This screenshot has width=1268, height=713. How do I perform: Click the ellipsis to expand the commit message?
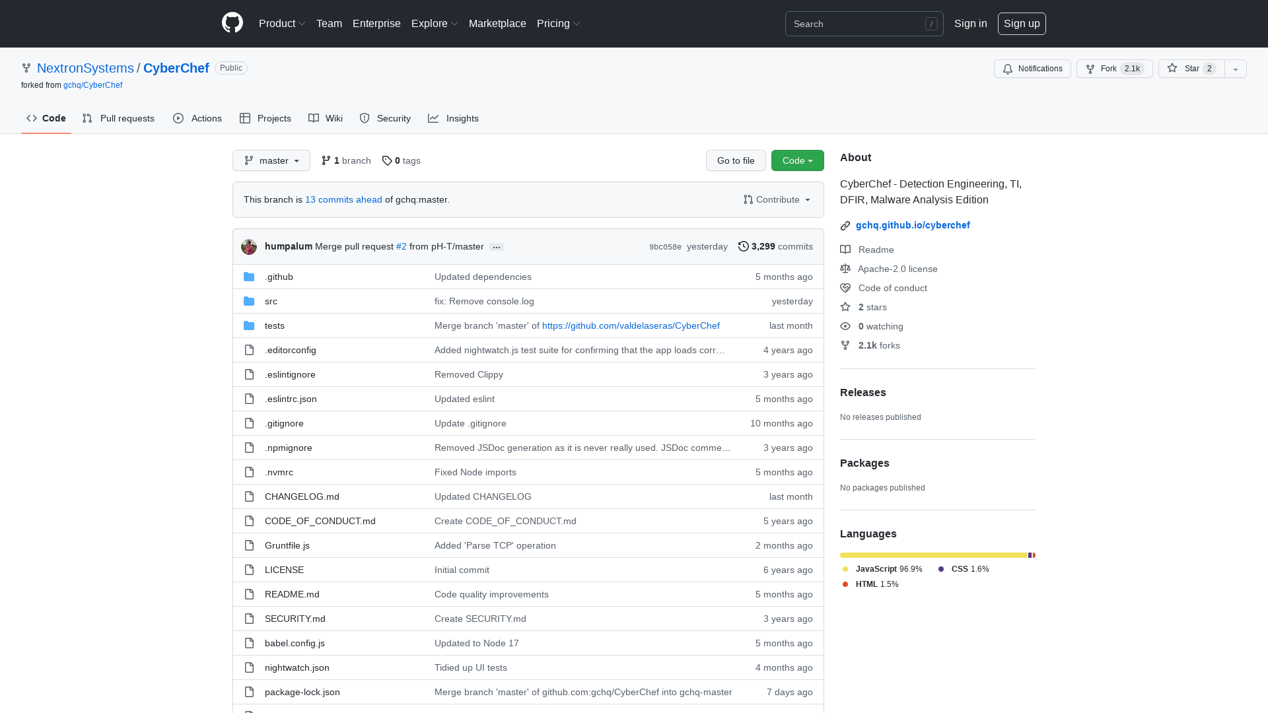tap(496, 246)
